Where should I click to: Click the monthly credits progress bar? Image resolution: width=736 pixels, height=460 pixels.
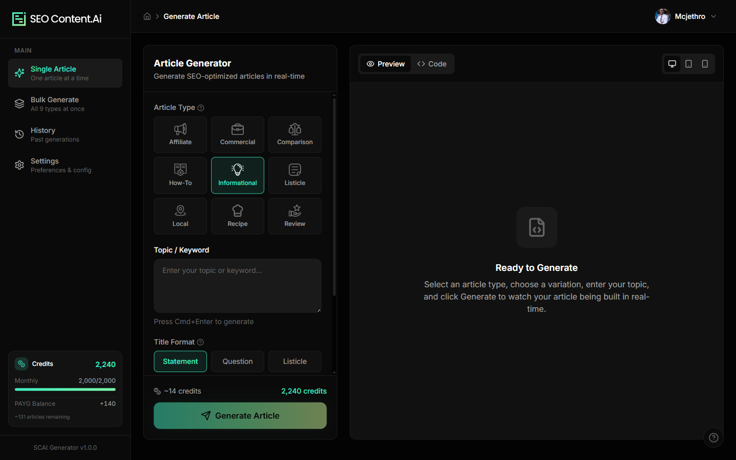coord(65,389)
